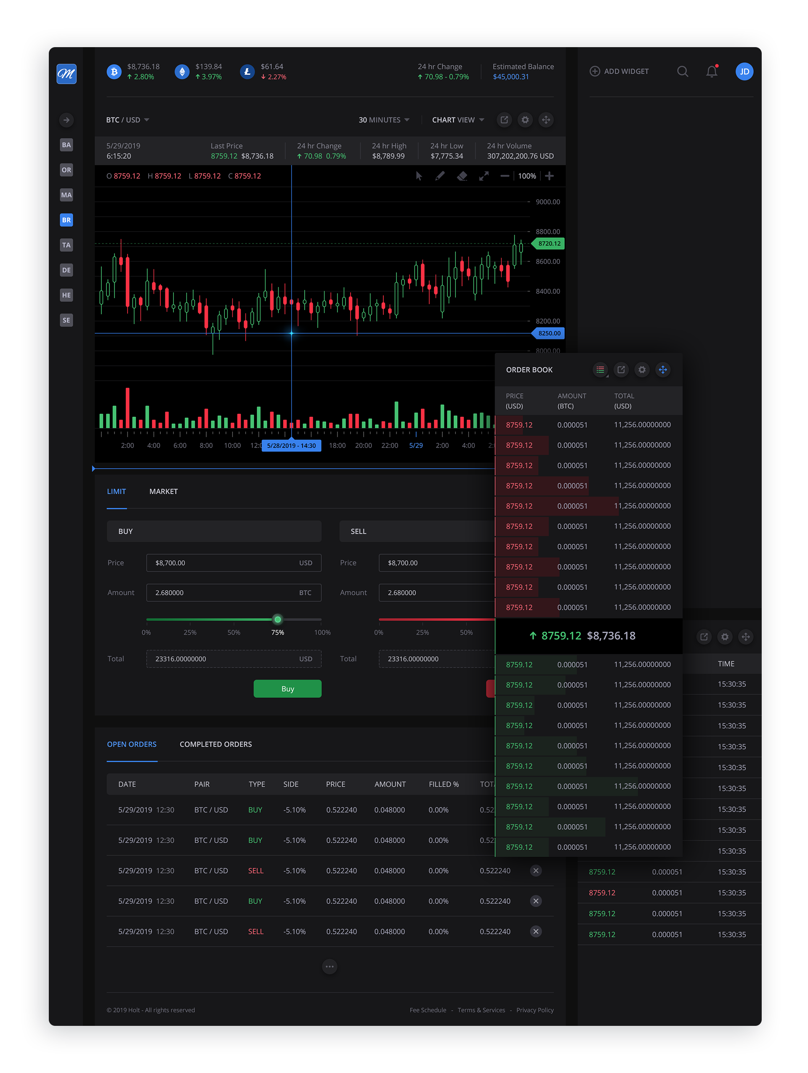This screenshot has width=808, height=1073.
Task: Select the active BR sidebar item
Action: click(x=66, y=220)
